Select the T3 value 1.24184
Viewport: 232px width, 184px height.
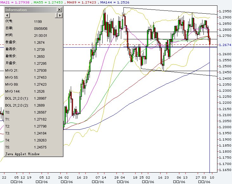coord(40,133)
